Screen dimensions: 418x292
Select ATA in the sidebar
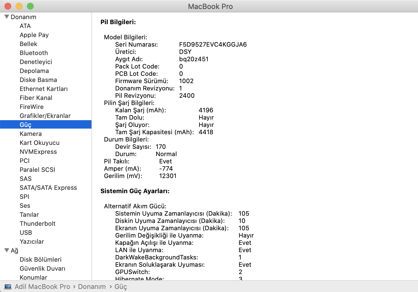click(25, 26)
